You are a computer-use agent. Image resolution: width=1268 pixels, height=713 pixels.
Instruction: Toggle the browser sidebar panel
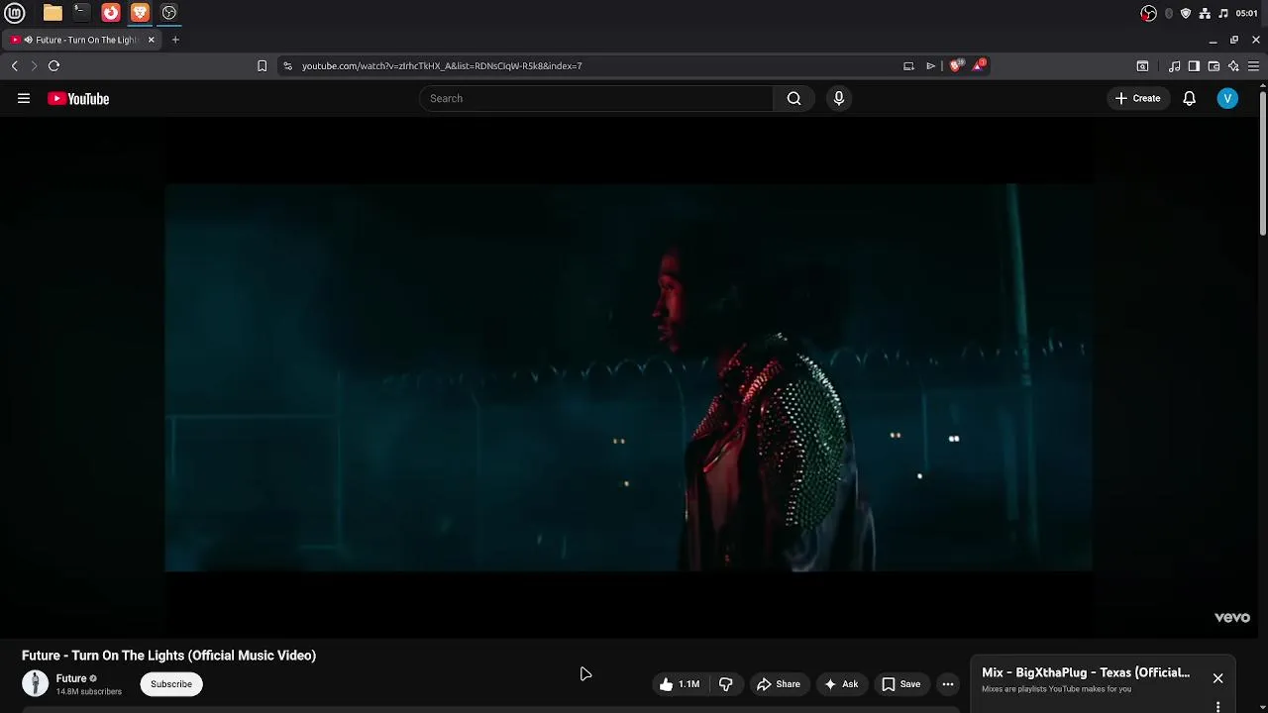point(1194,65)
